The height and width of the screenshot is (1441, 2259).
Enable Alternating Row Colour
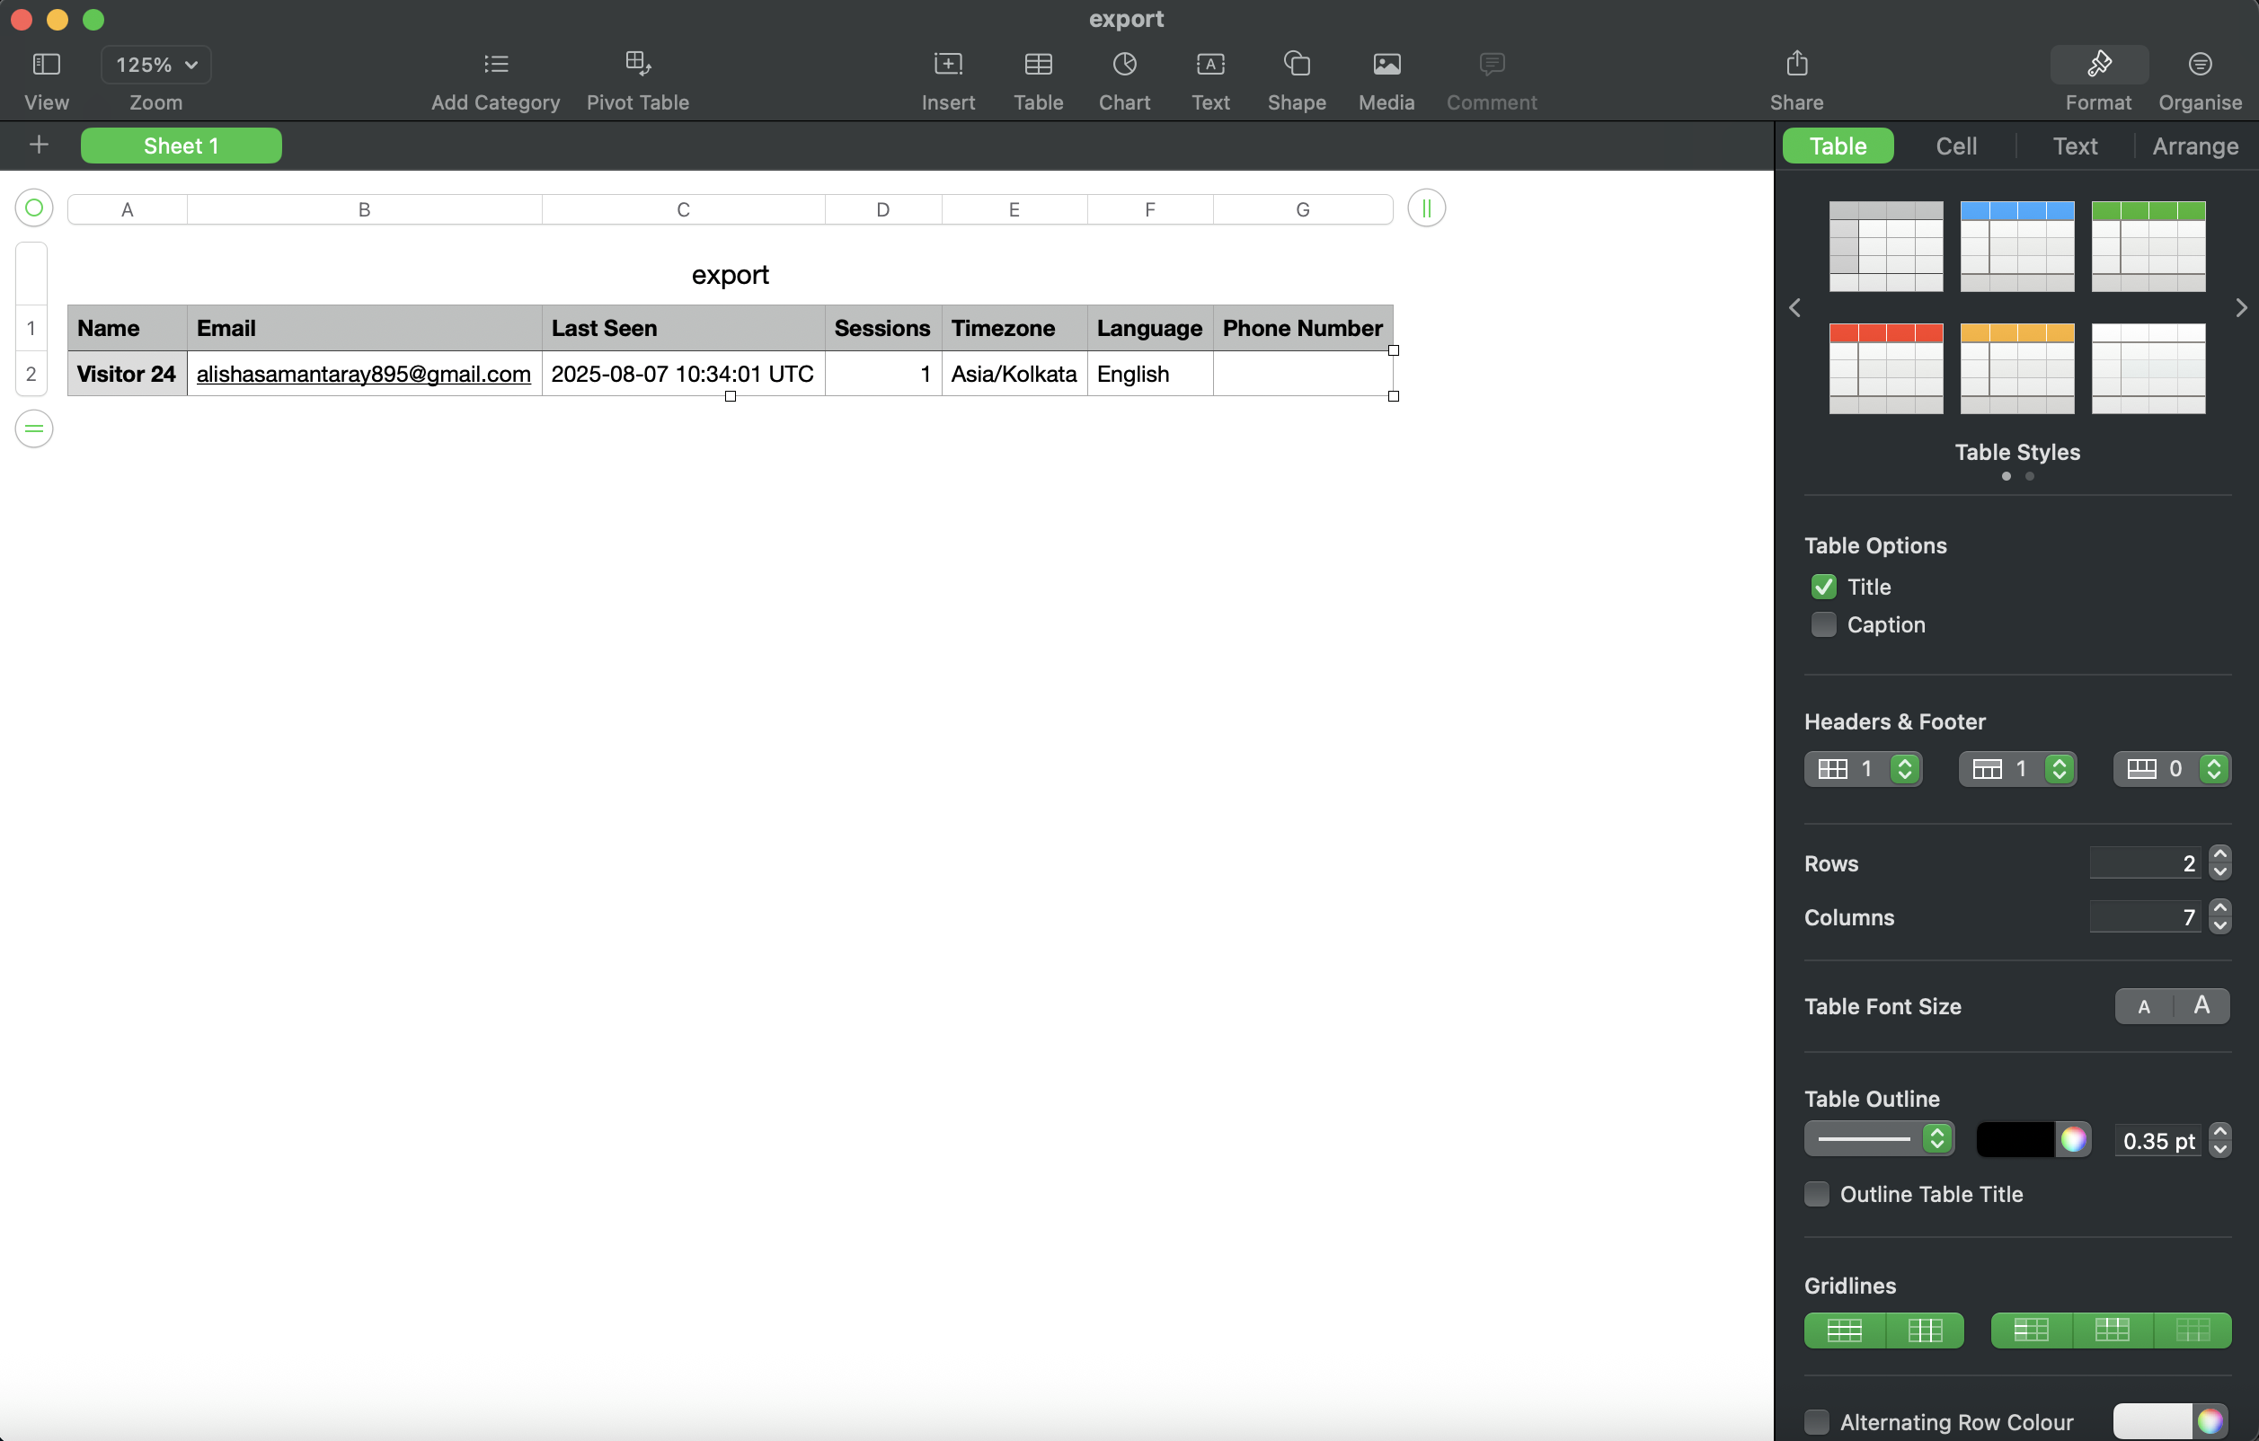coord(1817,1420)
